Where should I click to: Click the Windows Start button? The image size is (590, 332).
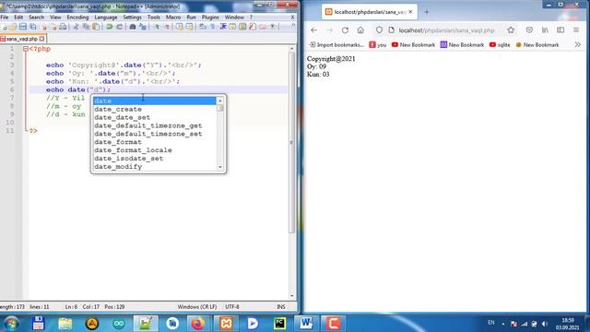(x=11, y=324)
